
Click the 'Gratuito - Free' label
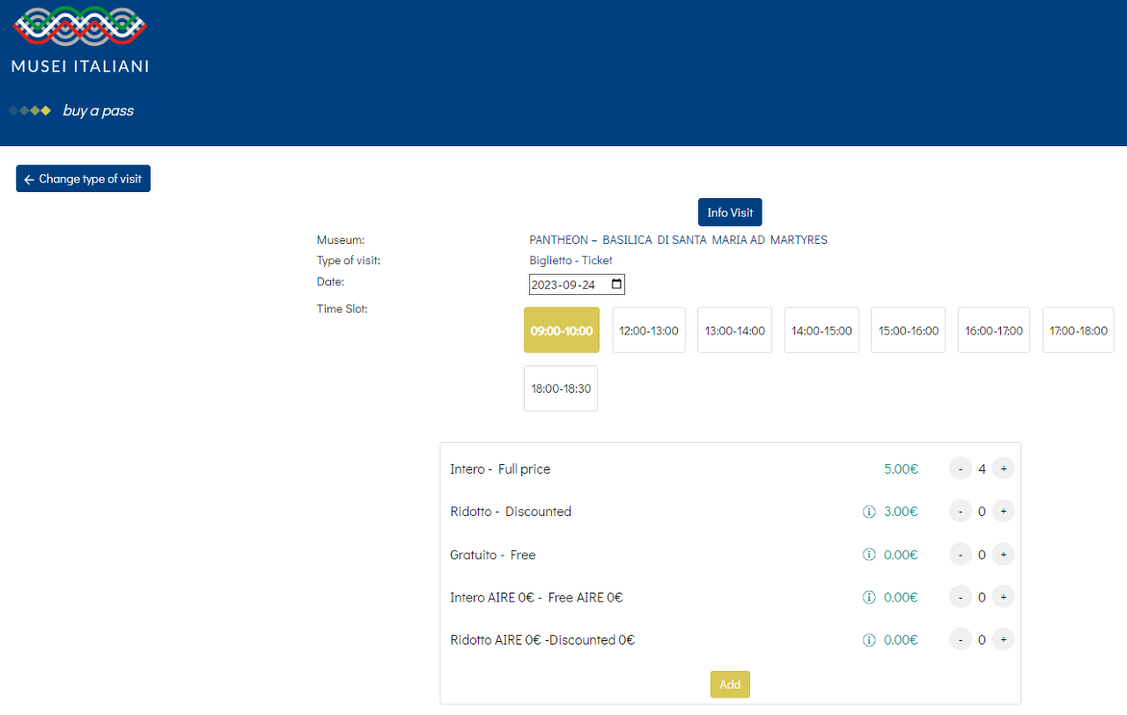click(493, 555)
